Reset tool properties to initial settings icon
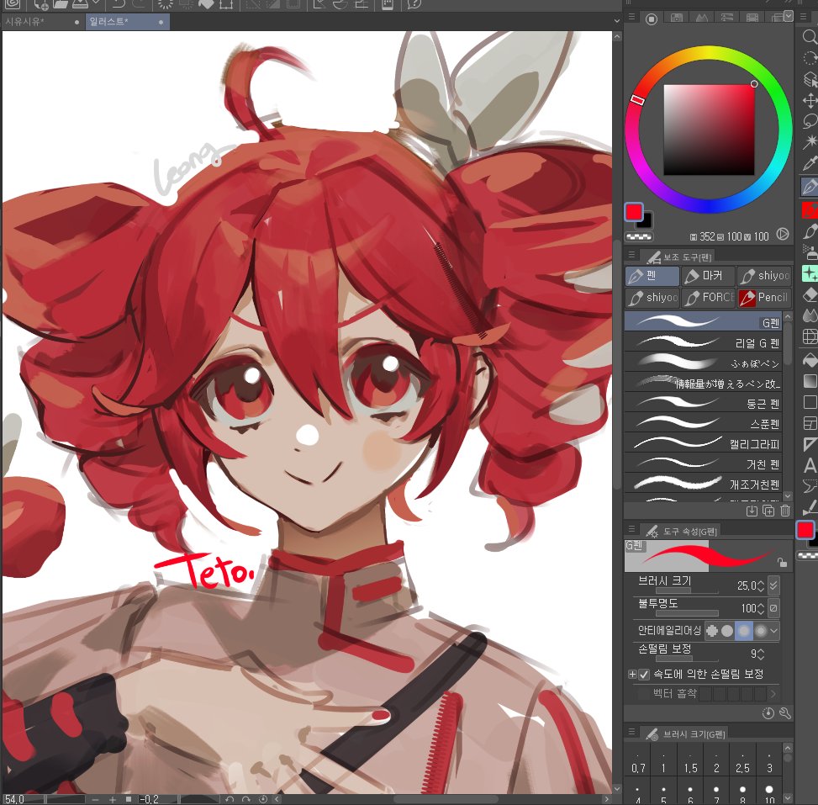The height and width of the screenshot is (805, 818). click(768, 713)
